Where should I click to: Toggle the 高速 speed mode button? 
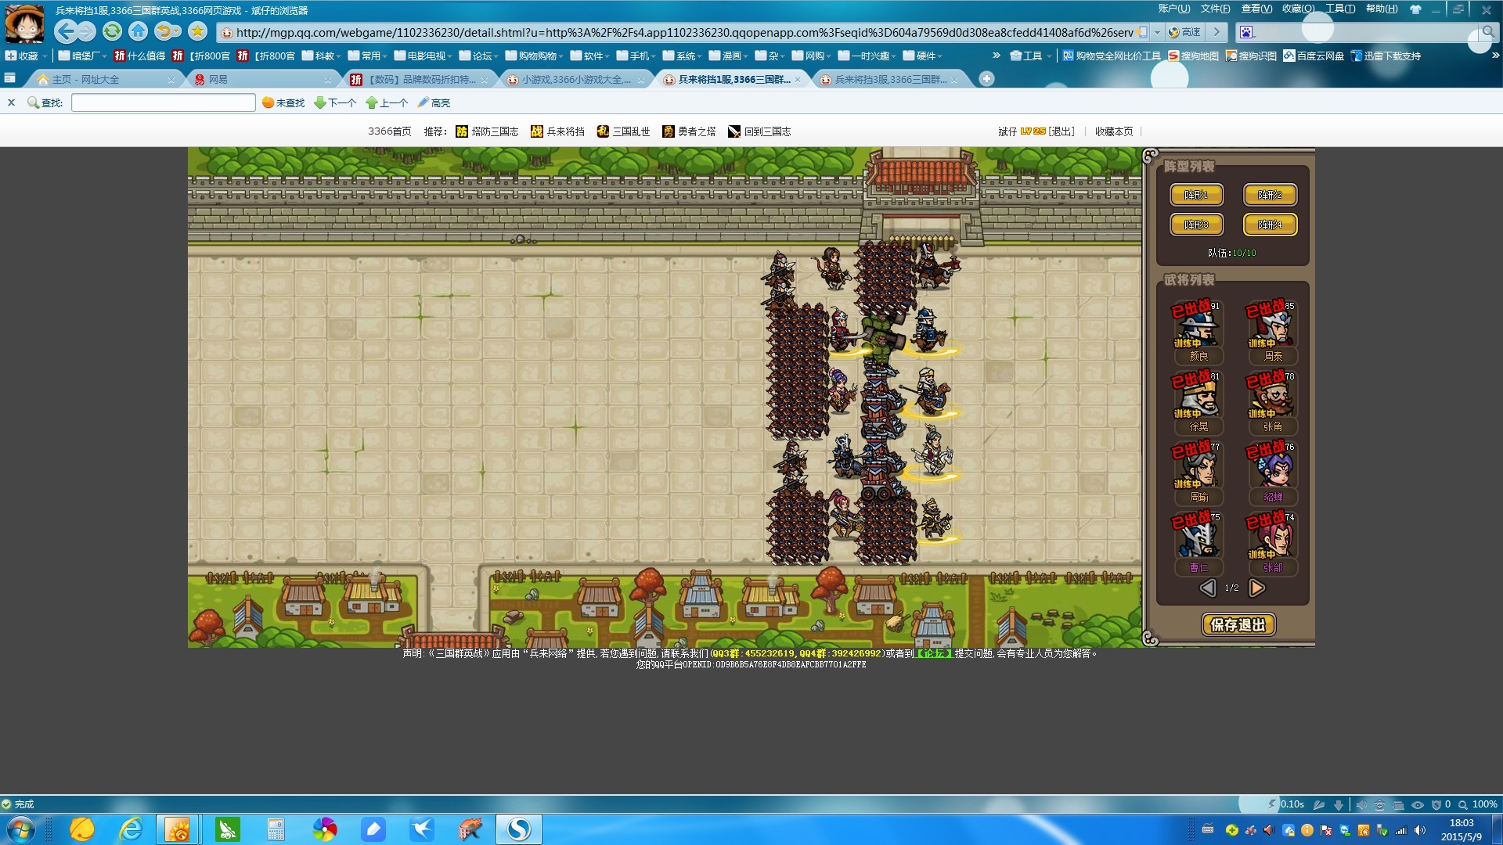tap(1184, 32)
